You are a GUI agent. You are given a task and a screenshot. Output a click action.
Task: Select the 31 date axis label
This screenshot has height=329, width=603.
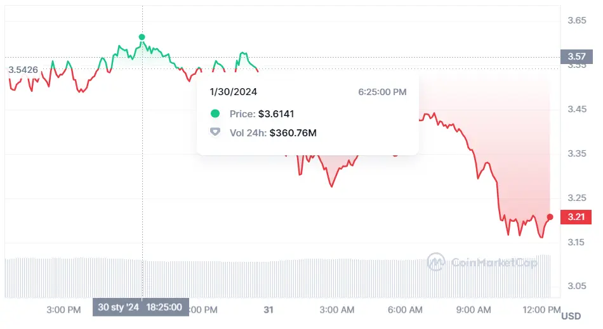(268, 310)
